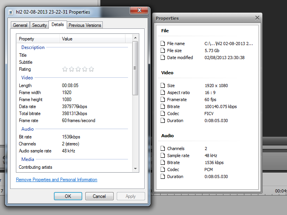The width and height of the screenshot is (287, 215).
Task: Click the icon next to Aspect ratio
Action: [163, 93]
